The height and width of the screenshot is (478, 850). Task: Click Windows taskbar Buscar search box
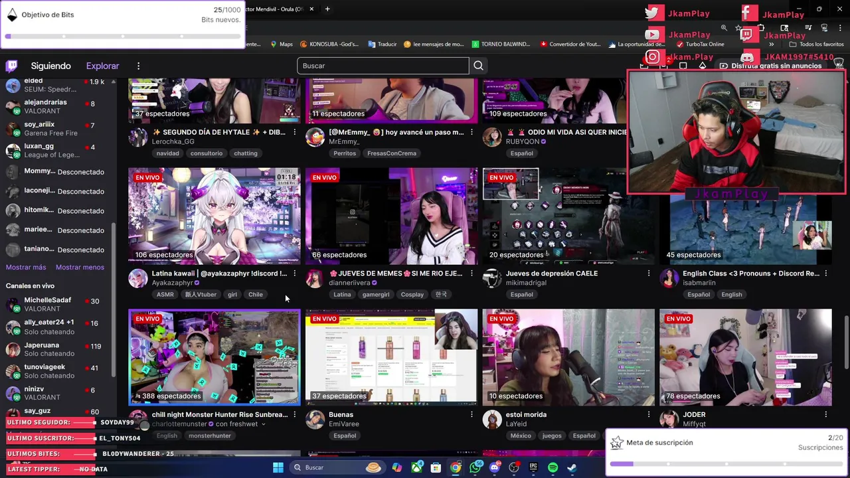pyautogui.click(x=337, y=467)
